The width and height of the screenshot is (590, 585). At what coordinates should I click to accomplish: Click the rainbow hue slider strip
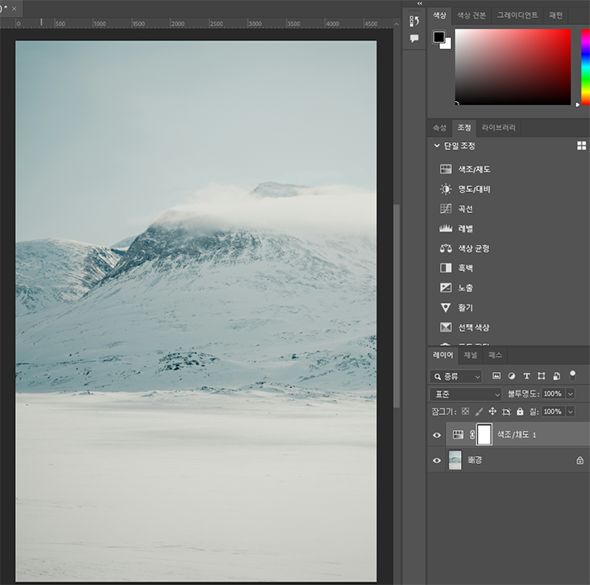pyautogui.click(x=586, y=66)
